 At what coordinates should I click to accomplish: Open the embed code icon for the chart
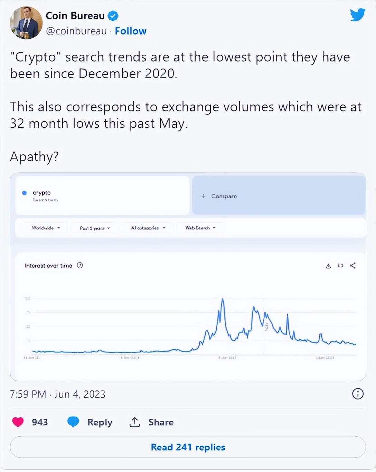(x=340, y=266)
